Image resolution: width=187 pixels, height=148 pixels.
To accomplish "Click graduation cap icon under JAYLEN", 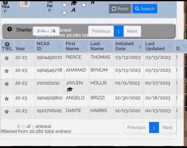I will (70, 89).
